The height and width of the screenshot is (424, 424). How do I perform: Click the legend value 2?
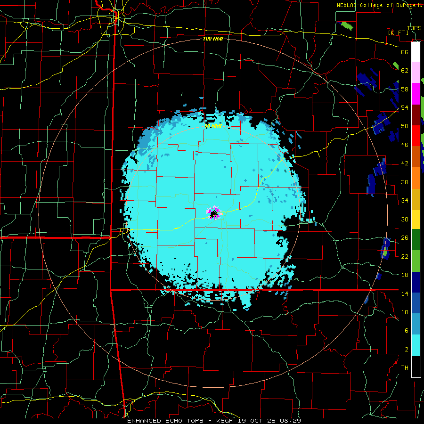pyautogui.click(x=407, y=350)
